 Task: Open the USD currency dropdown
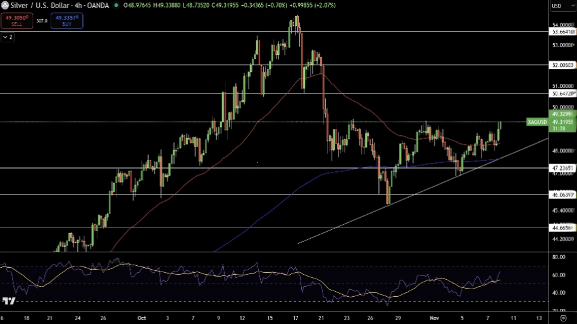tap(557, 6)
